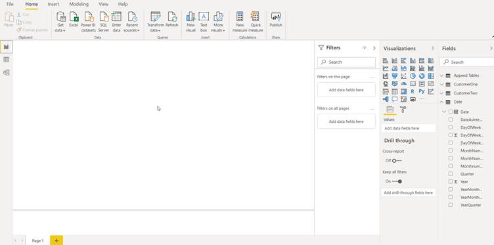Click the Fields pane search box

pyautogui.click(x=467, y=62)
